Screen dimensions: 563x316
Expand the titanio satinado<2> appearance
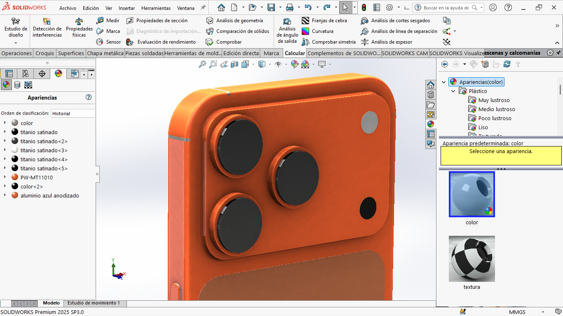(x=5, y=141)
